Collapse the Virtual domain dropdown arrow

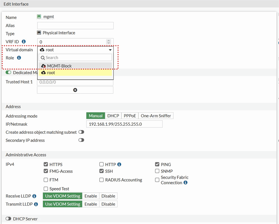(x=110, y=50)
